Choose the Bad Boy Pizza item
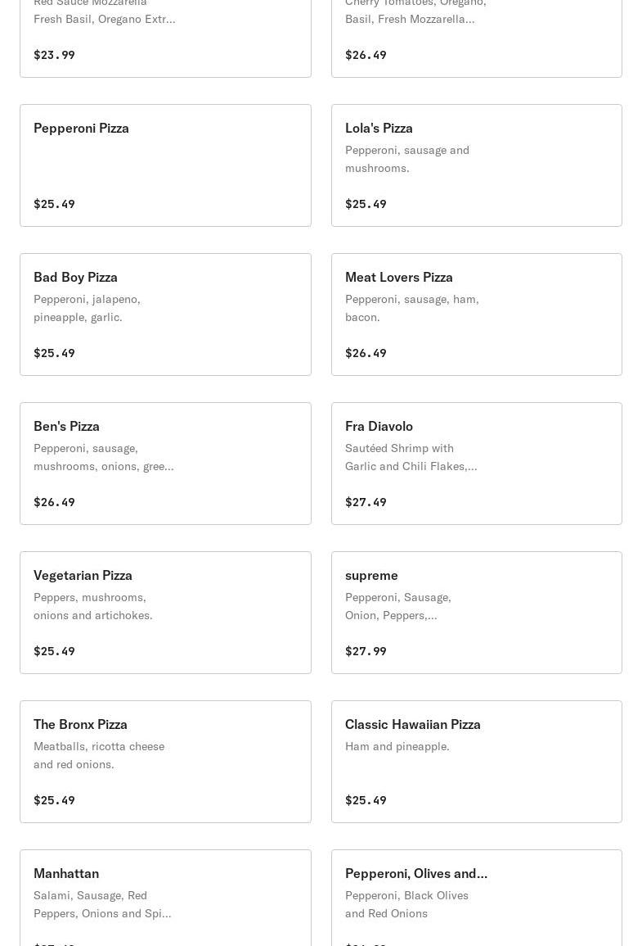This screenshot has width=642, height=946. pyautogui.click(x=165, y=315)
